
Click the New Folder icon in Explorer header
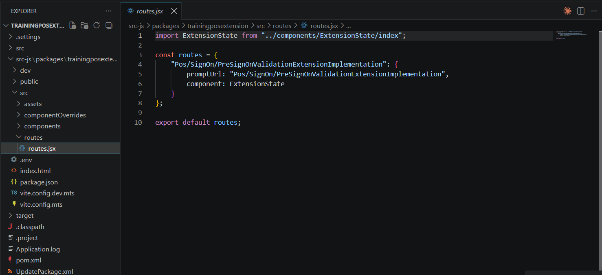pos(85,26)
